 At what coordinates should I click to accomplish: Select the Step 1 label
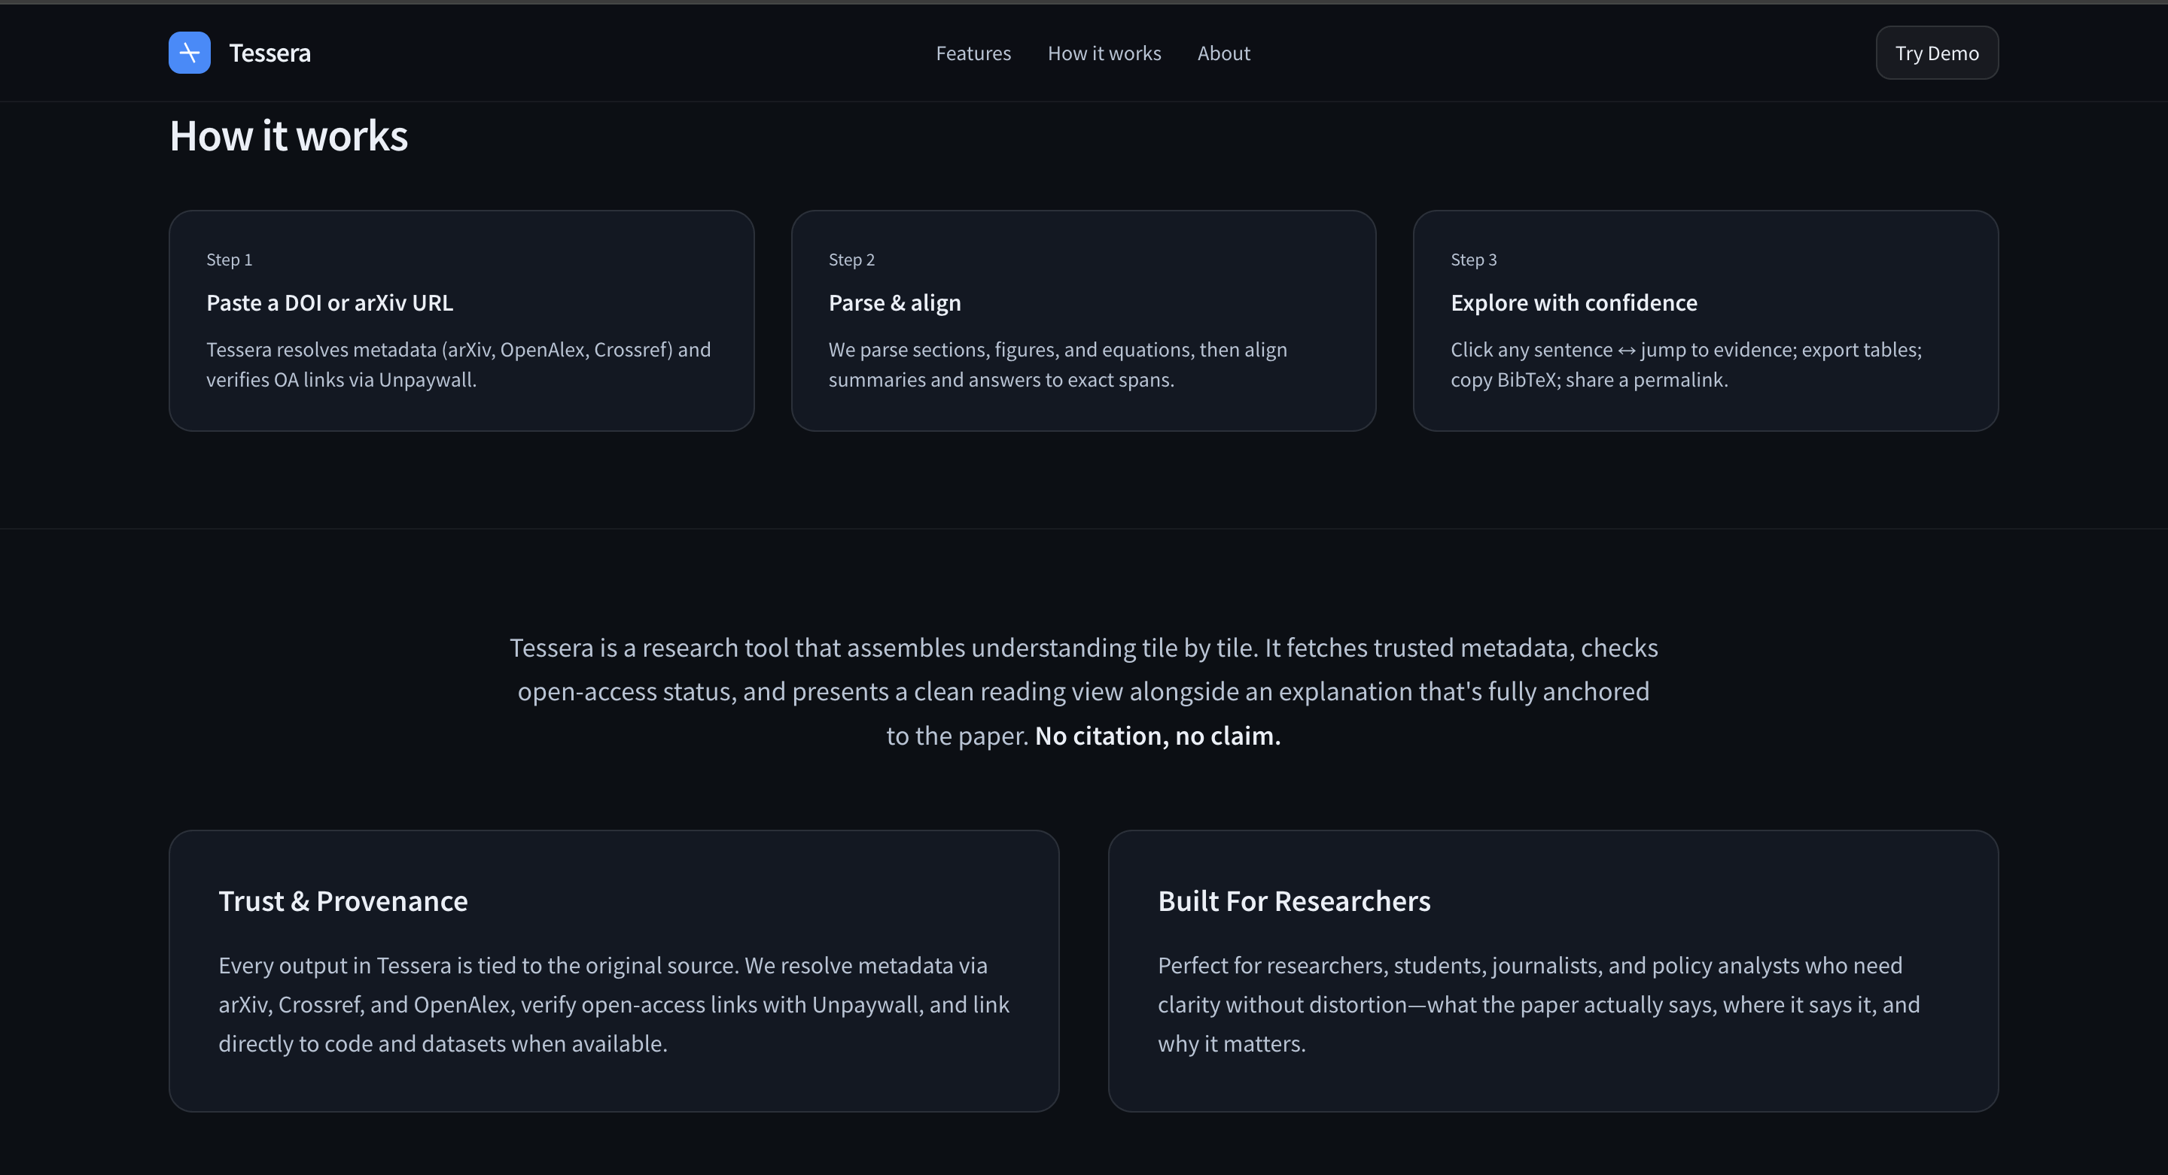click(229, 260)
